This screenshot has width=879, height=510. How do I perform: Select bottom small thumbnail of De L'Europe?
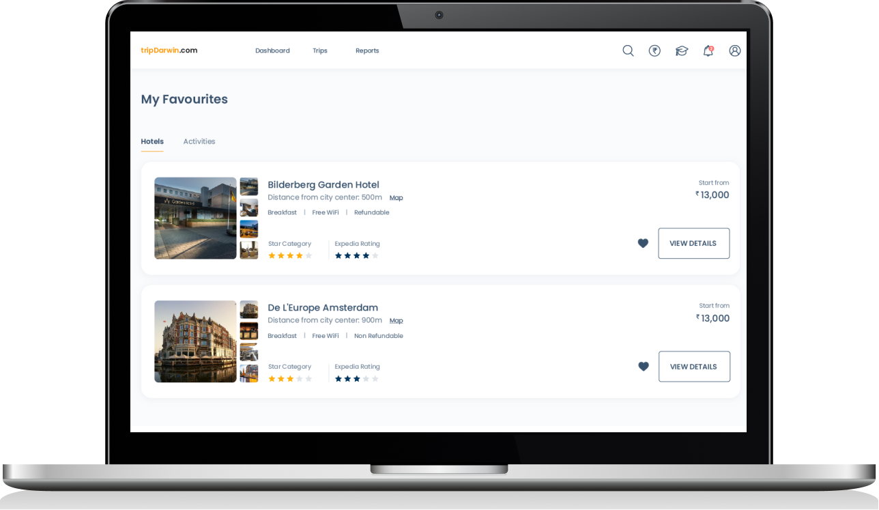[x=249, y=373]
